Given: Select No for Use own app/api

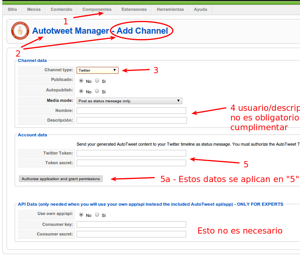Looking at the screenshot, I should pyautogui.click(x=81, y=215).
